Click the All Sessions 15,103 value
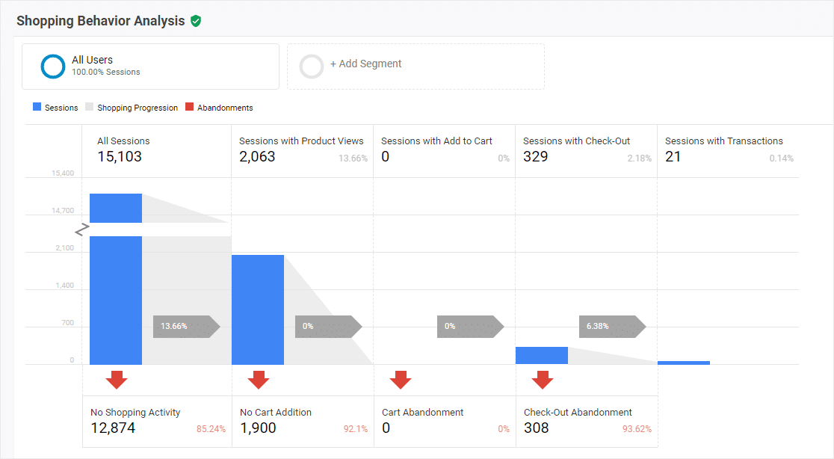This screenshot has width=834, height=459. point(120,157)
